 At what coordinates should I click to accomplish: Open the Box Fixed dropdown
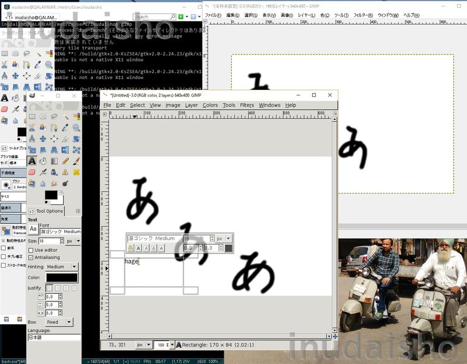[x=59, y=322]
